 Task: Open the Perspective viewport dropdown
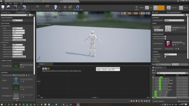point(44,13)
